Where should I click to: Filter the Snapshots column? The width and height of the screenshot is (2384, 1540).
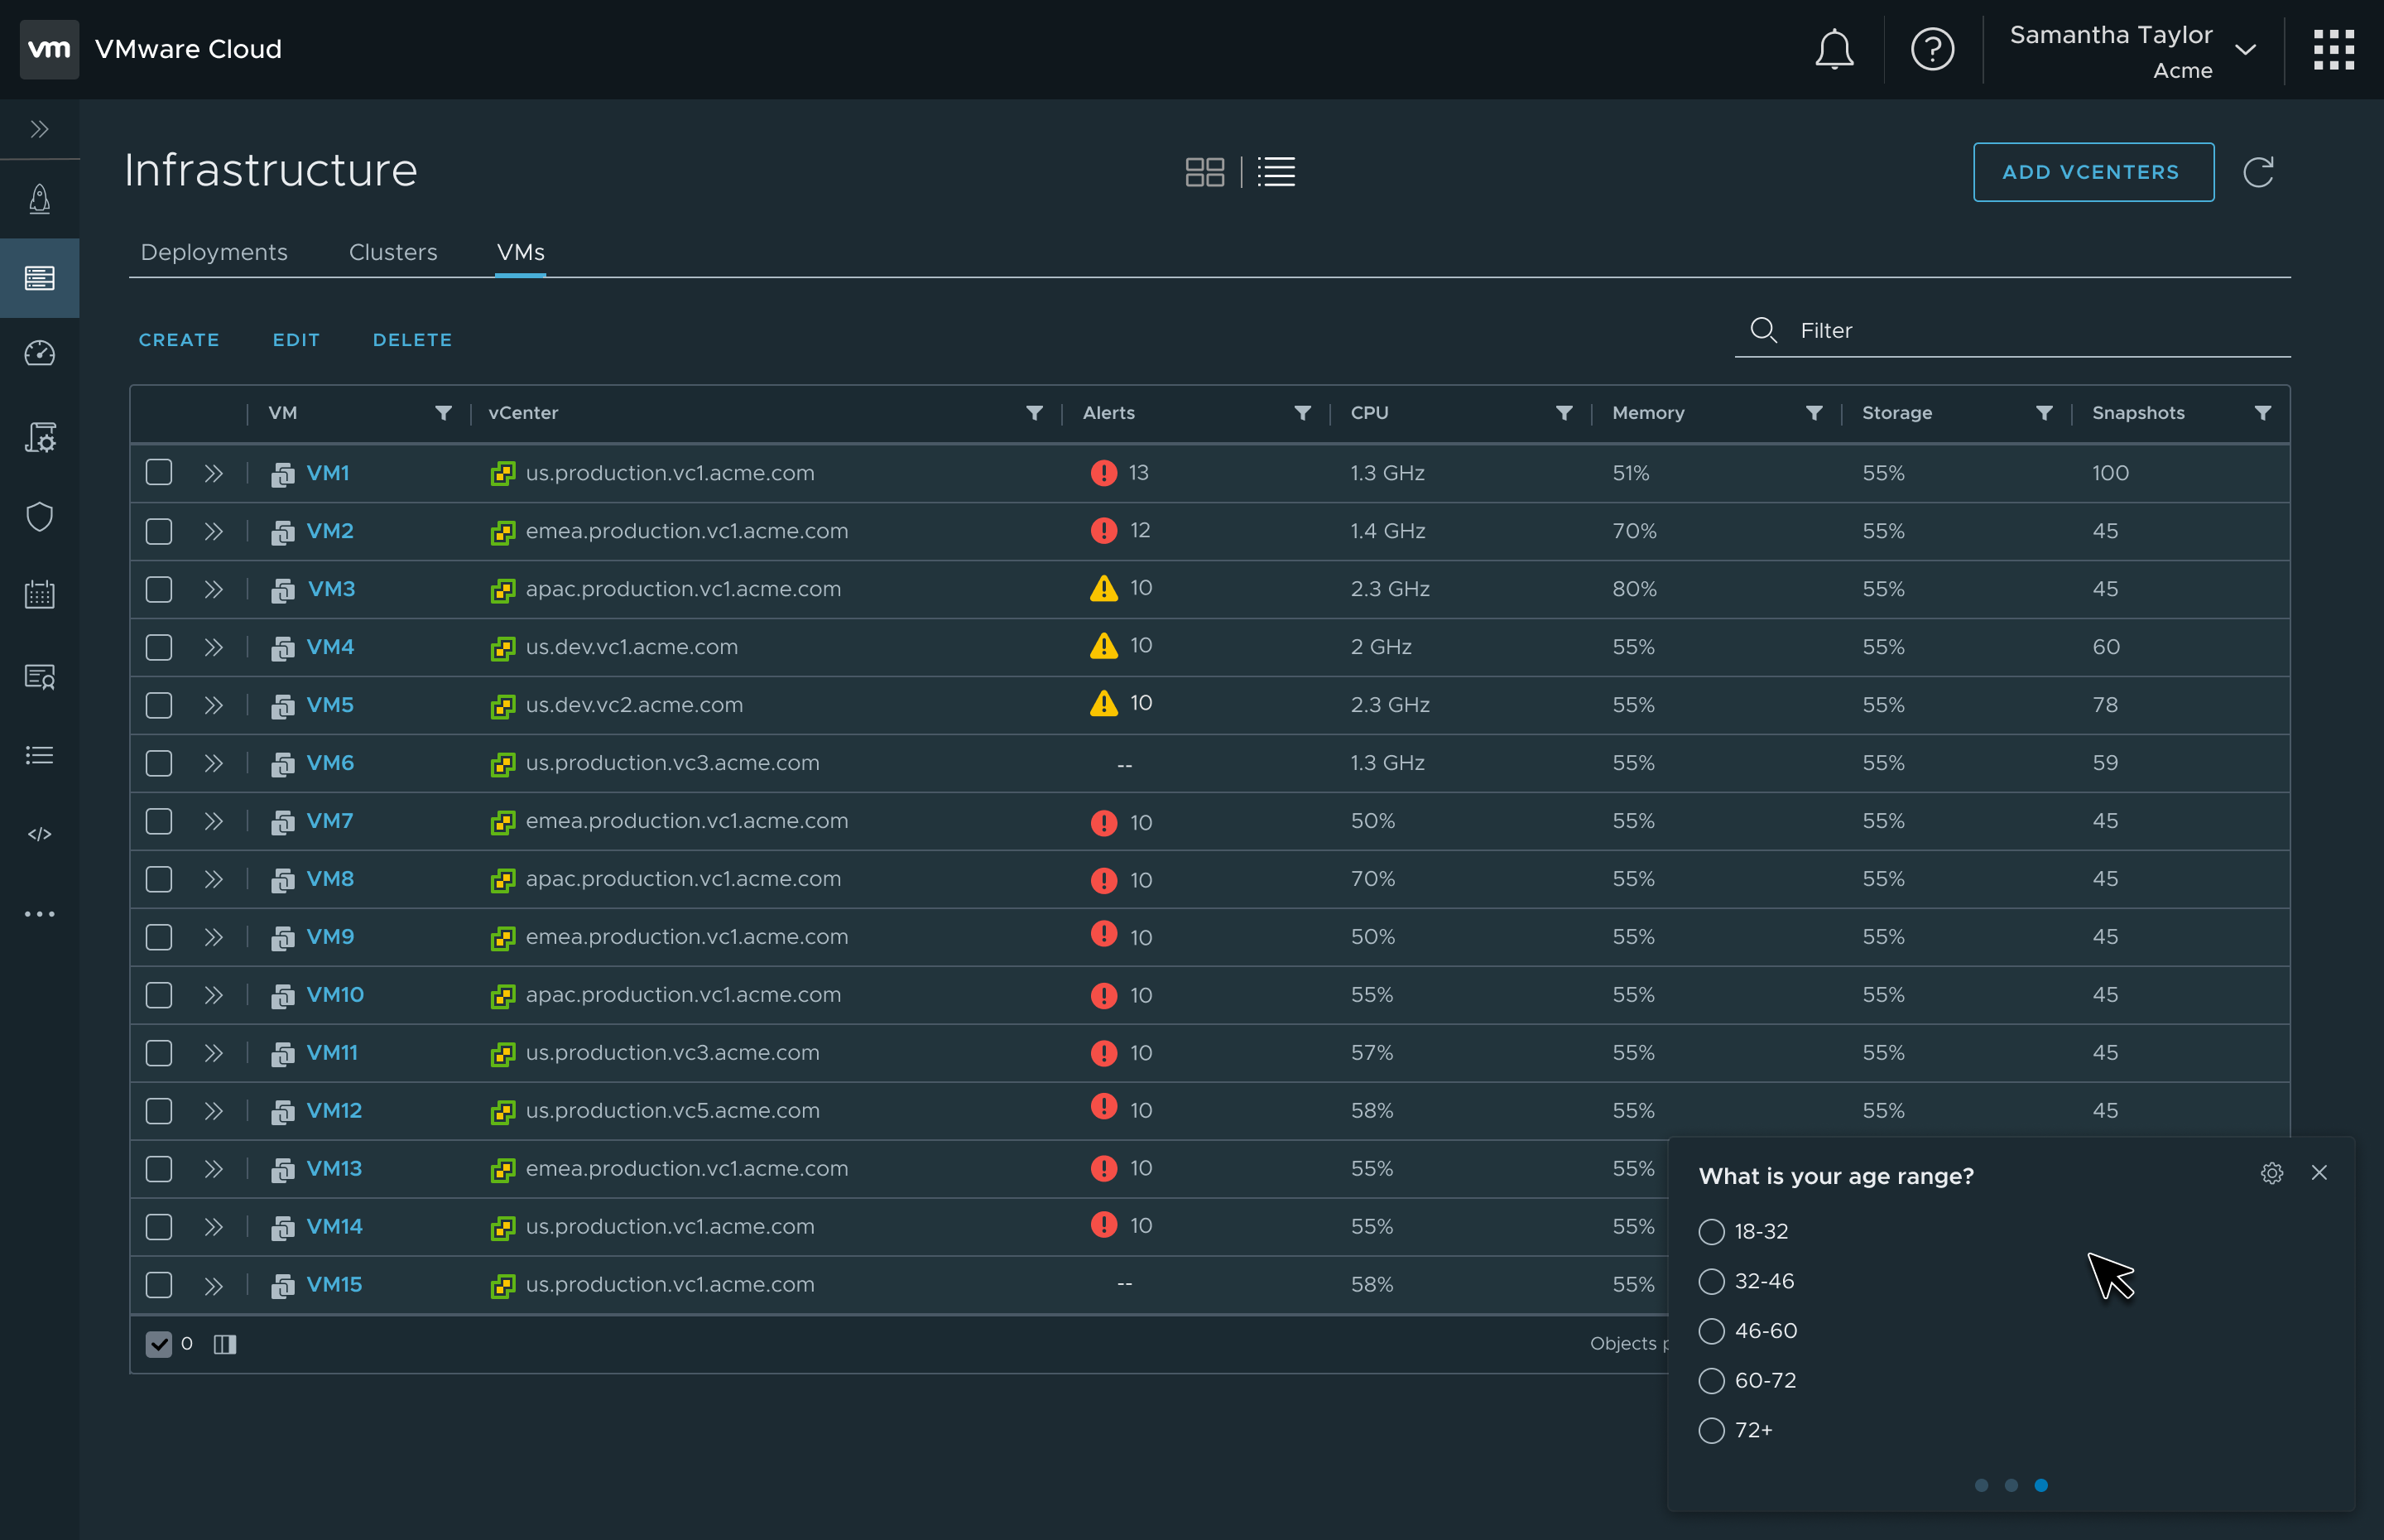point(2263,413)
